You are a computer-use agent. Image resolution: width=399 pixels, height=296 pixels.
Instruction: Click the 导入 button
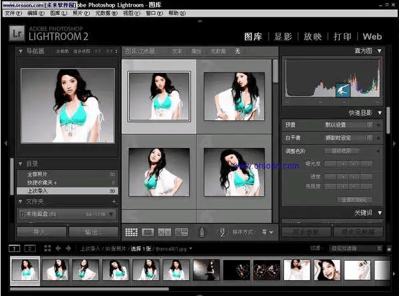click(41, 232)
